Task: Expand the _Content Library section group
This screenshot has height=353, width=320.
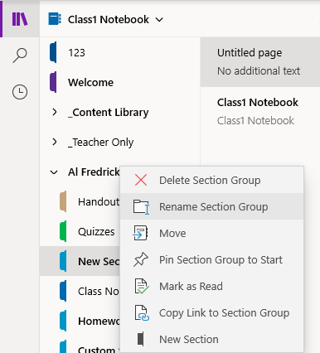Action: (55, 112)
